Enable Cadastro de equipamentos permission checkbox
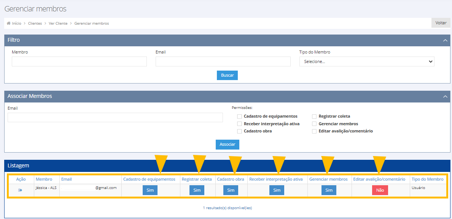Viewport: 452px width, 219px height. [239, 117]
